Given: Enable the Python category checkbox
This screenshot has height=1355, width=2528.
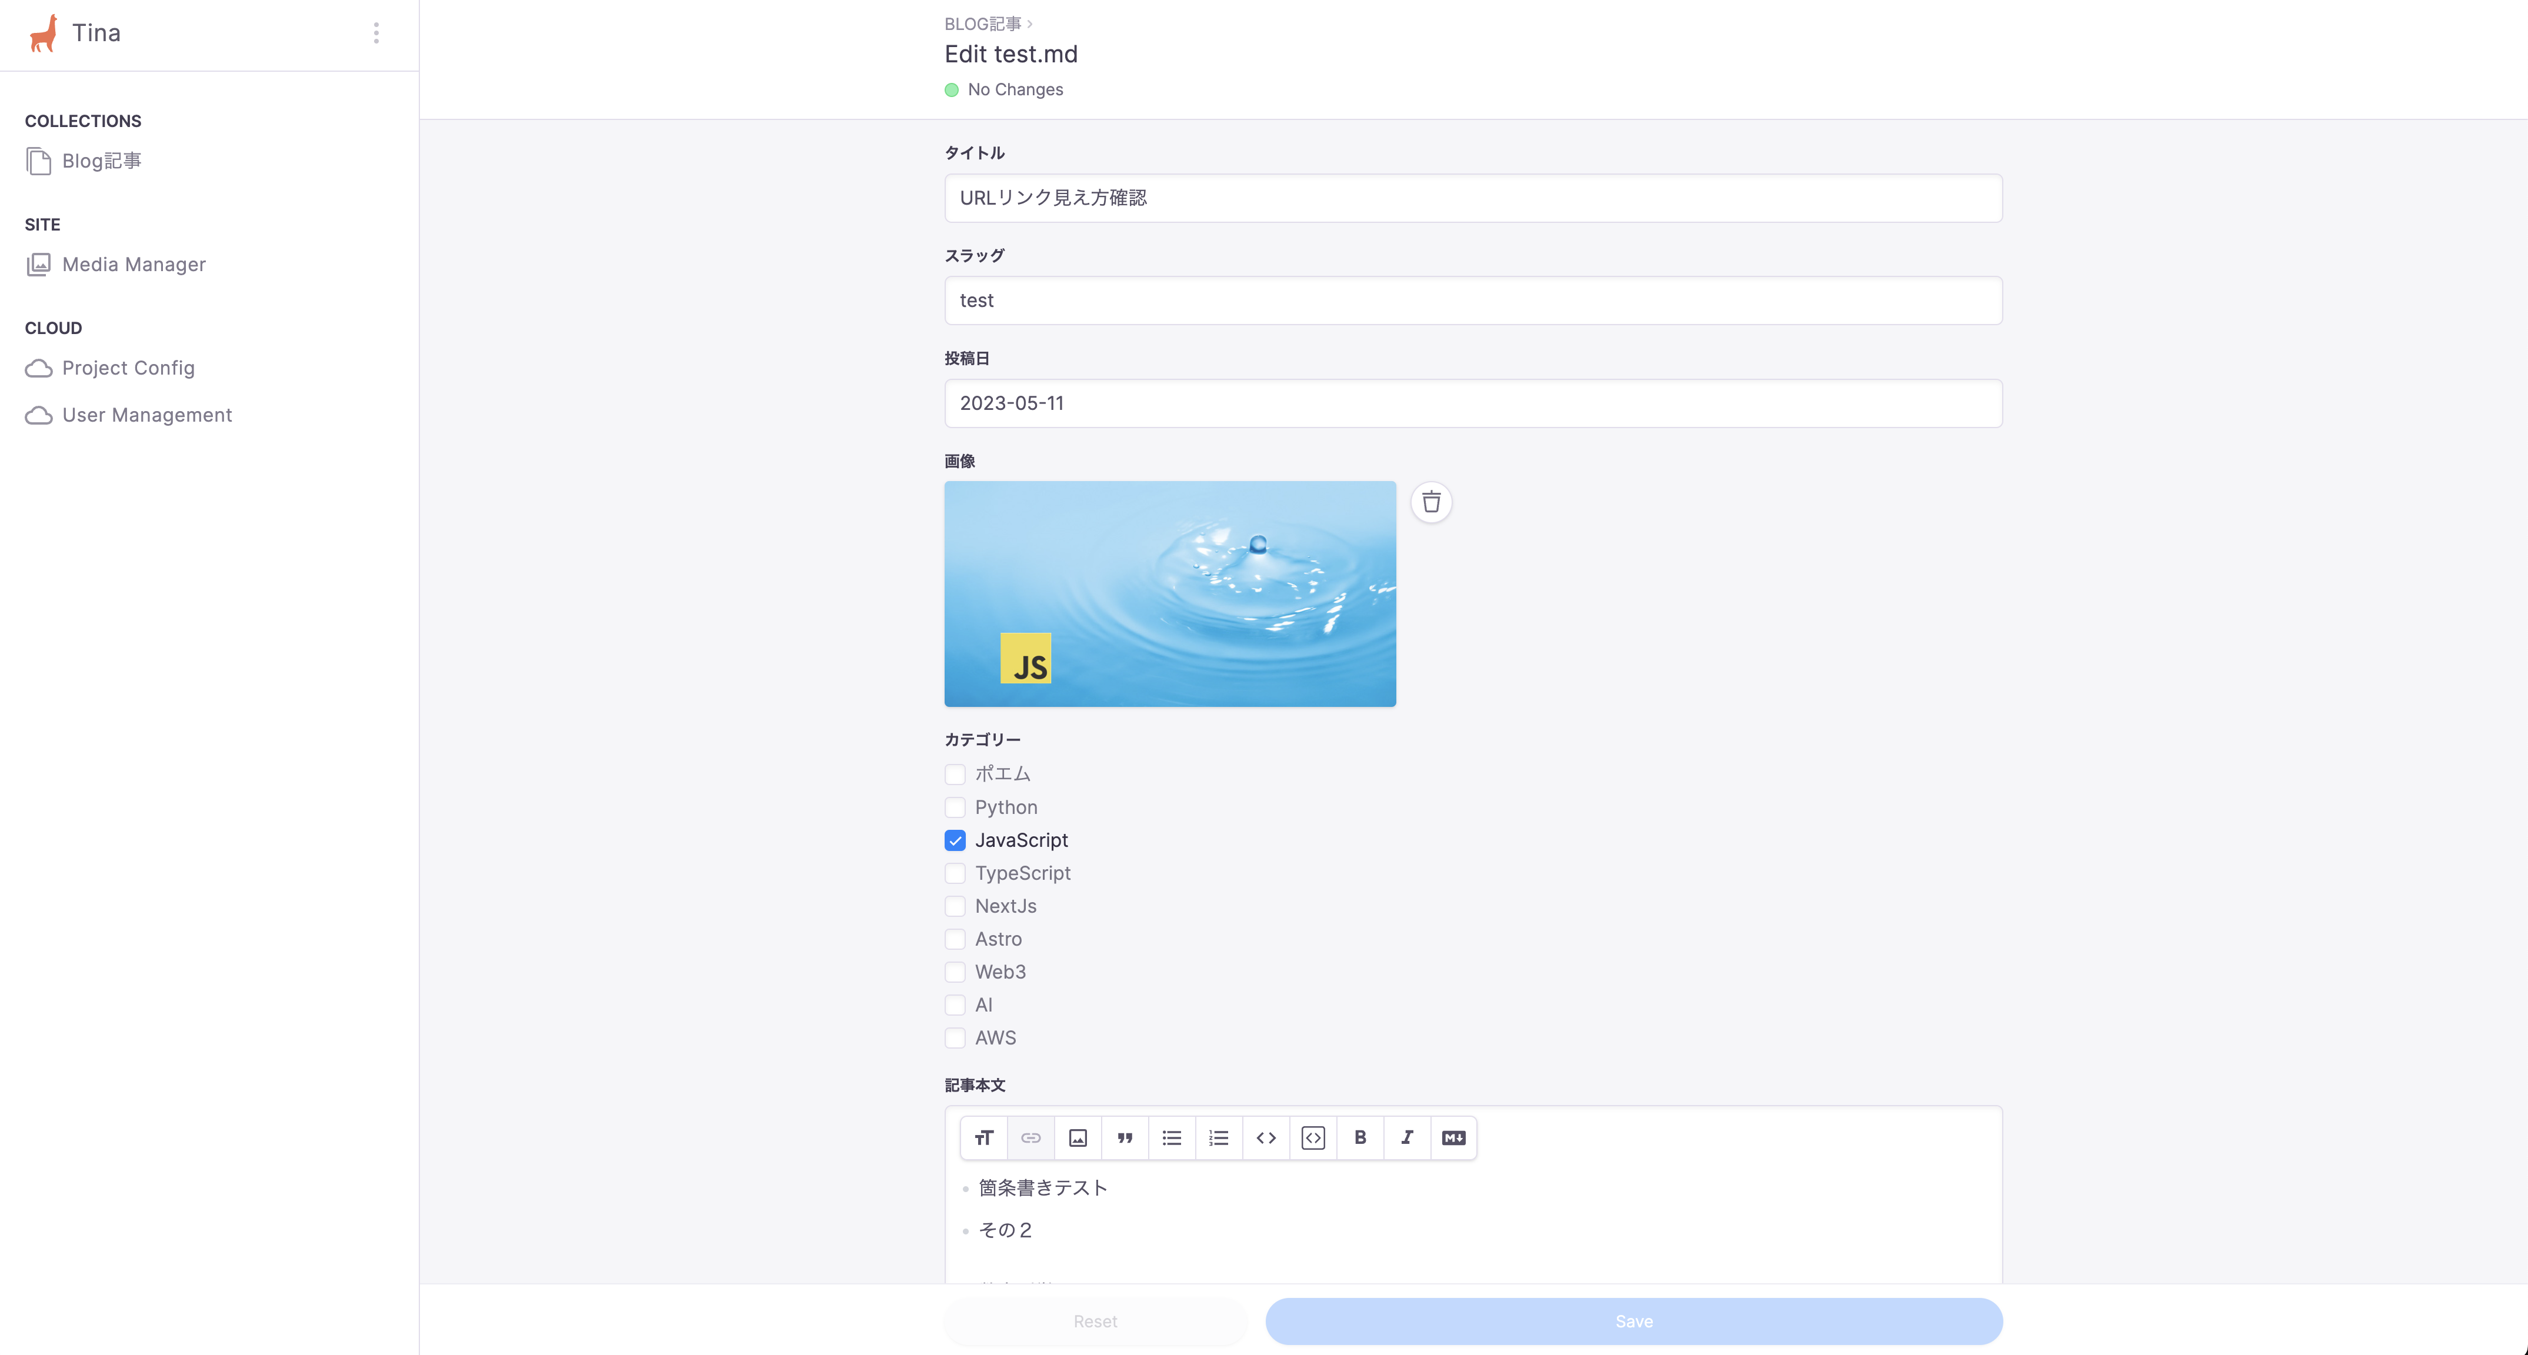Looking at the screenshot, I should [955, 807].
